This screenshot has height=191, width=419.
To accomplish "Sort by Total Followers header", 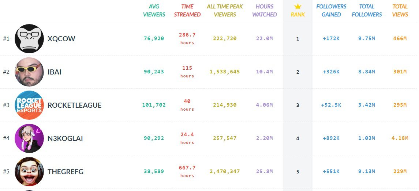I will [x=367, y=11].
